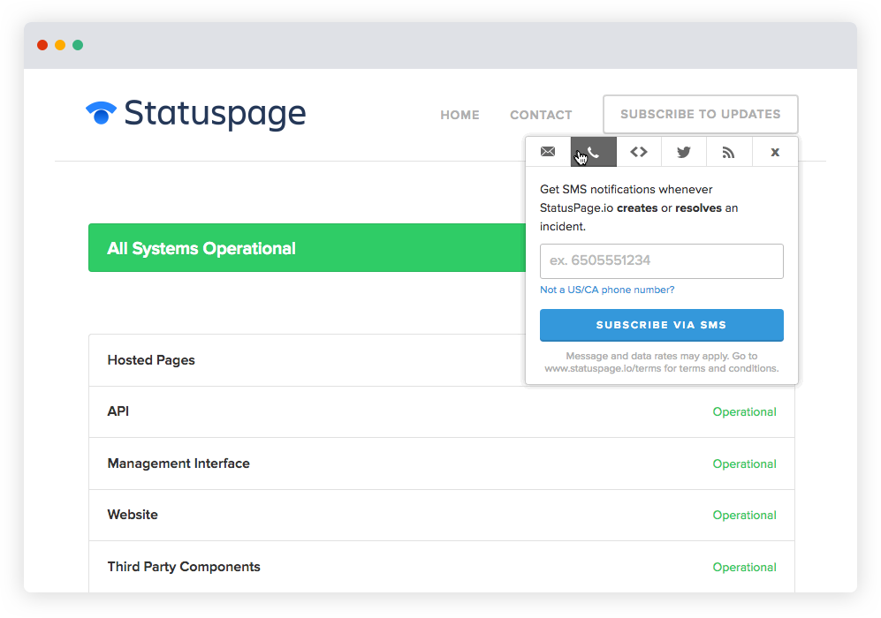Open the CONTACT navigation item
This screenshot has height=618, width=881.
[x=541, y=115]
